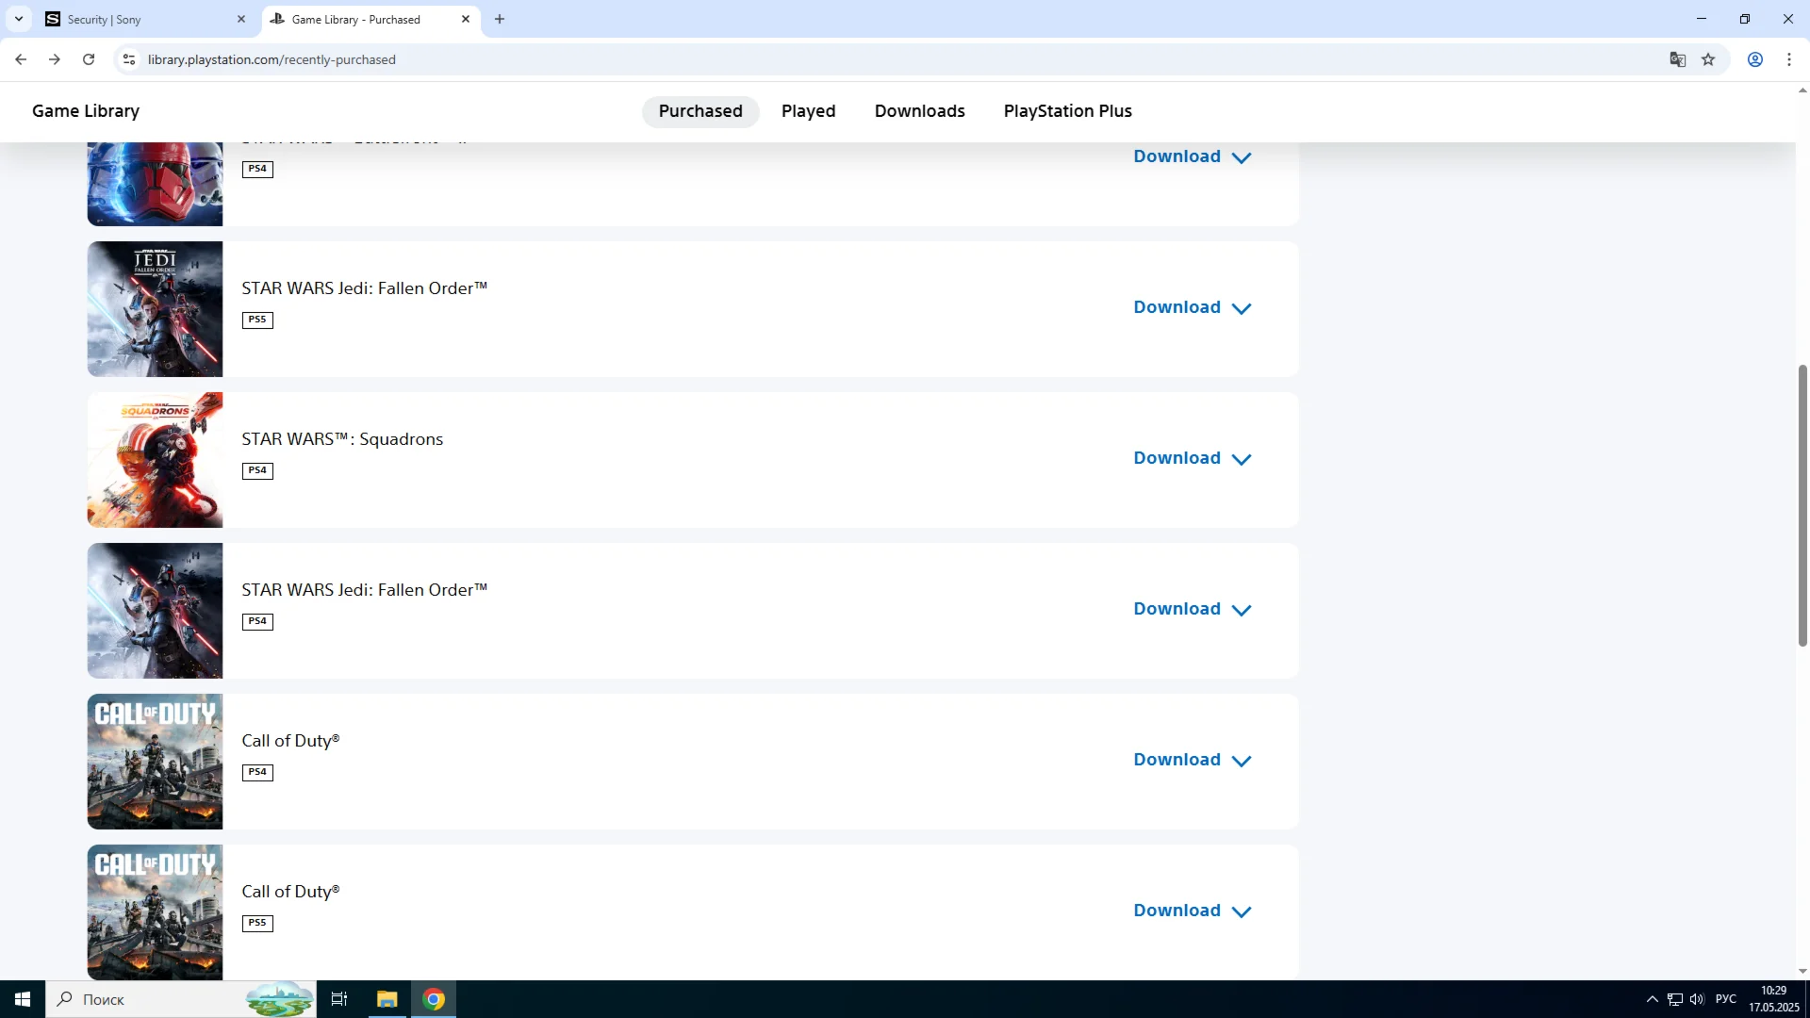Switch to the Played tab

(808, 111)
